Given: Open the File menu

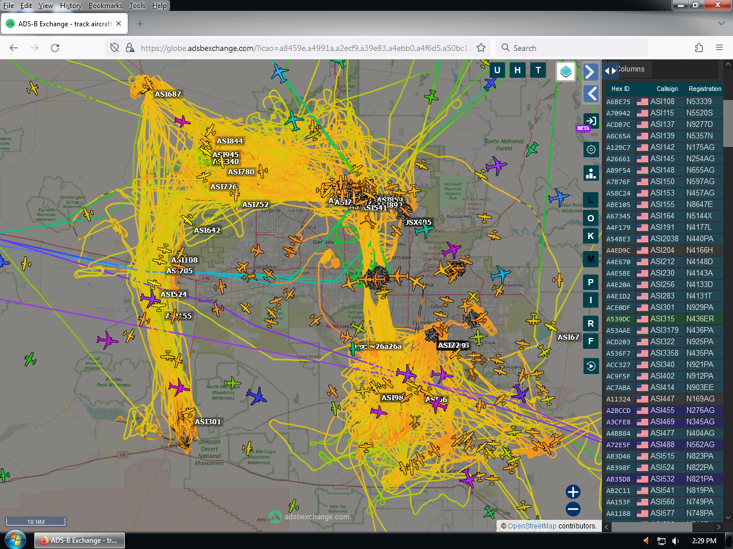Looking at the screenshot, I should (9, 6).
